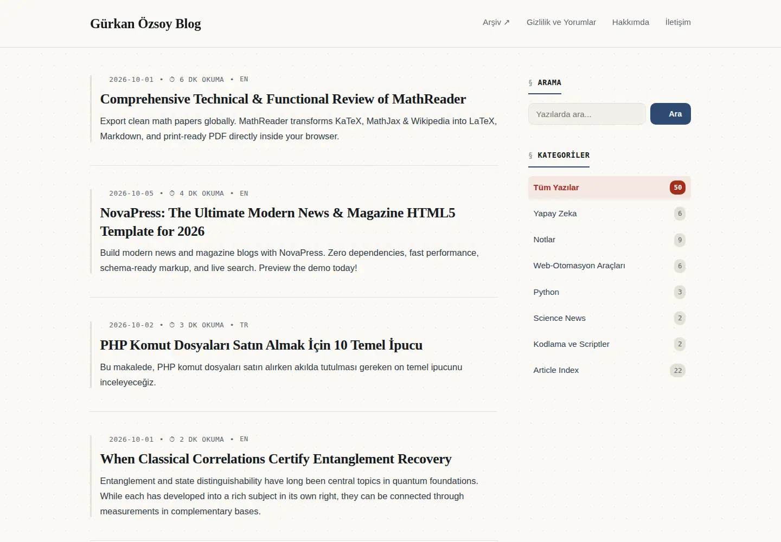The width and height of the screenshot is (781, 542).
Task: Click the PHP article excerpt starting Bu makalede
Action: [281, 375]
